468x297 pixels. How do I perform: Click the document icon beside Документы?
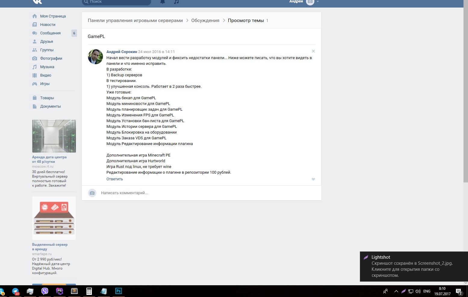click(x=35, y=106)
